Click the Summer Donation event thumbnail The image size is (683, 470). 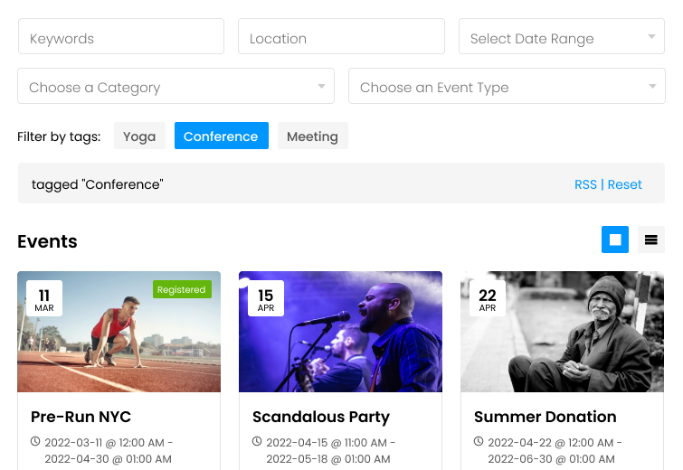[x=562, y=332]
